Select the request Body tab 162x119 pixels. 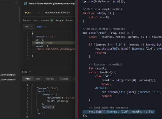pyautogui.click(x=60, y=20)
